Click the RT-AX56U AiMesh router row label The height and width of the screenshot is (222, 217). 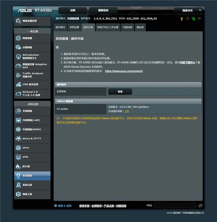click(62, 109)
